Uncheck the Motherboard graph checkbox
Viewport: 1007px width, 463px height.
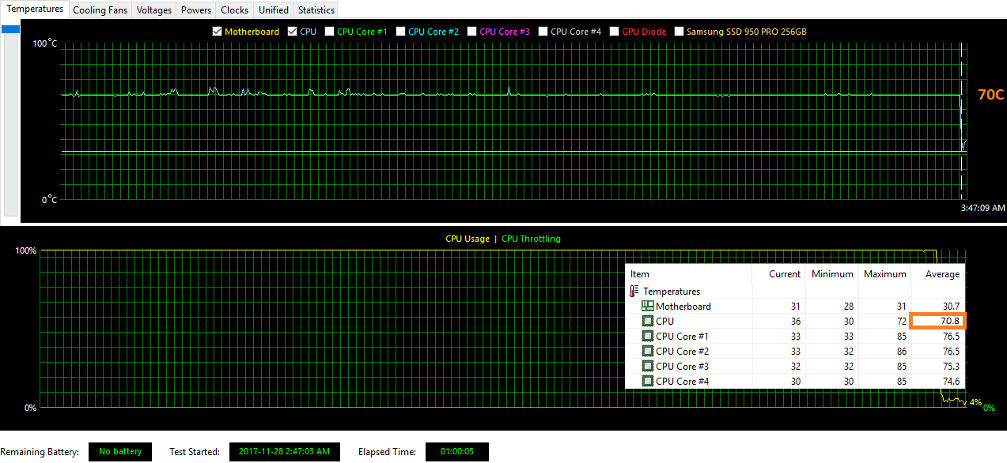[x=218, y=32]
